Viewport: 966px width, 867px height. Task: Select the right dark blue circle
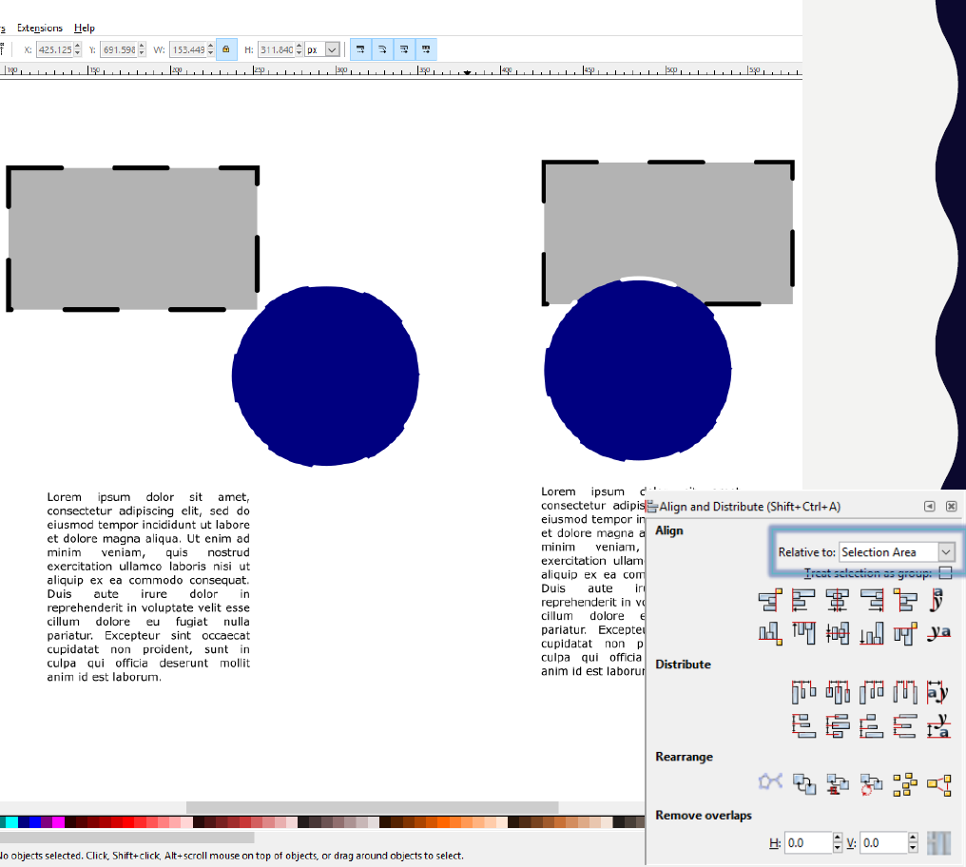638,370
